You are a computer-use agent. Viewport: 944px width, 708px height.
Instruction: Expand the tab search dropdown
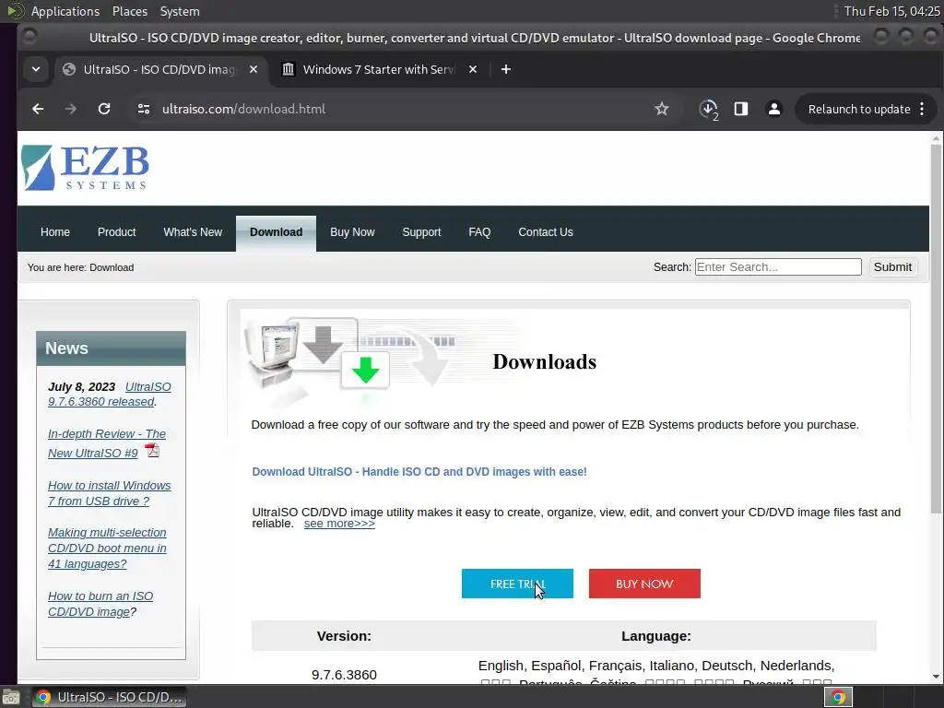(36, 69)
